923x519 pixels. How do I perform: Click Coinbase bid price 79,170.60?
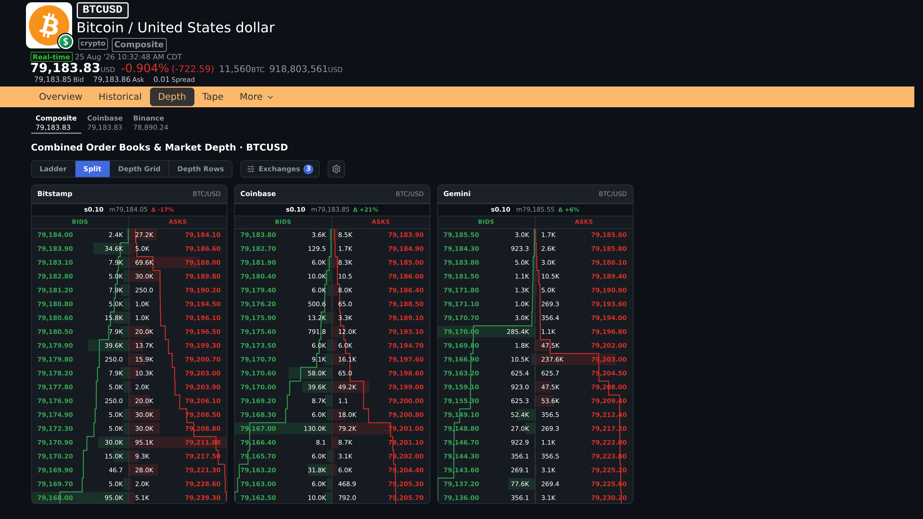click(258, 373)
